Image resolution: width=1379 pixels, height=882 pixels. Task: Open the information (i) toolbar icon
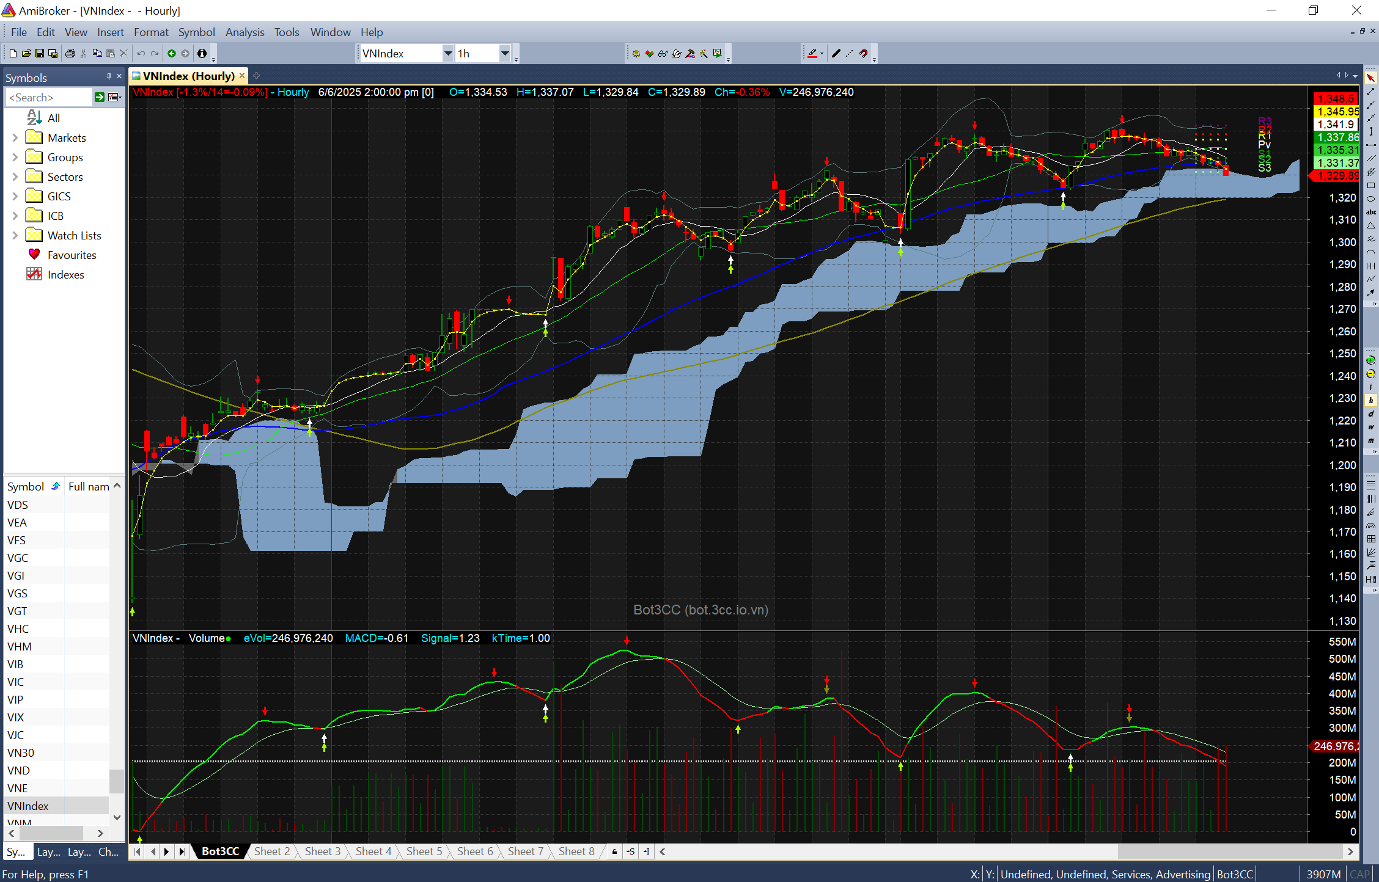pyautogui.click(x=202, y=54)
